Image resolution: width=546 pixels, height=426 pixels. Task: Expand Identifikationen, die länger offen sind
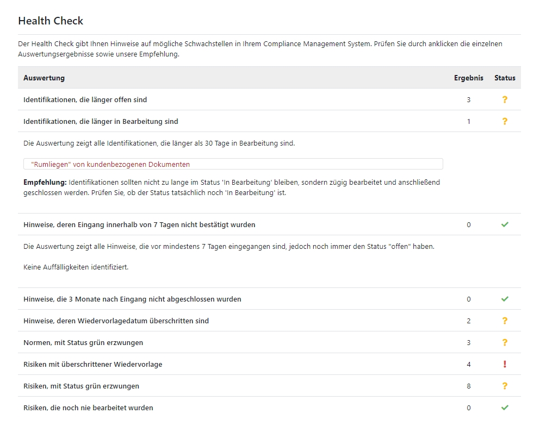[85, 100]
